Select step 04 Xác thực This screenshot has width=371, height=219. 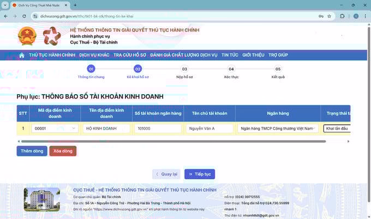[231, 69]
